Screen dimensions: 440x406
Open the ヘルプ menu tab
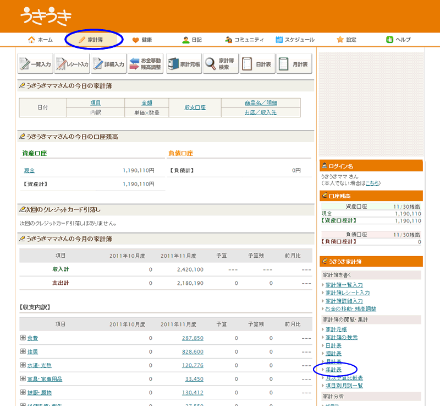click(x=399, y=40)
